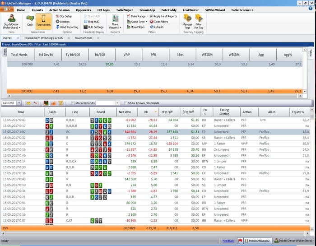Click stats grid horizontal scrollbar
The width and height of the screenshot is (316, 246).
[154, 96]
